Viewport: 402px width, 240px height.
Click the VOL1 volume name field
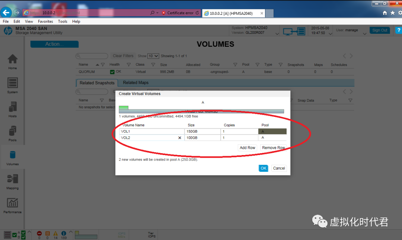coord(152,131)
